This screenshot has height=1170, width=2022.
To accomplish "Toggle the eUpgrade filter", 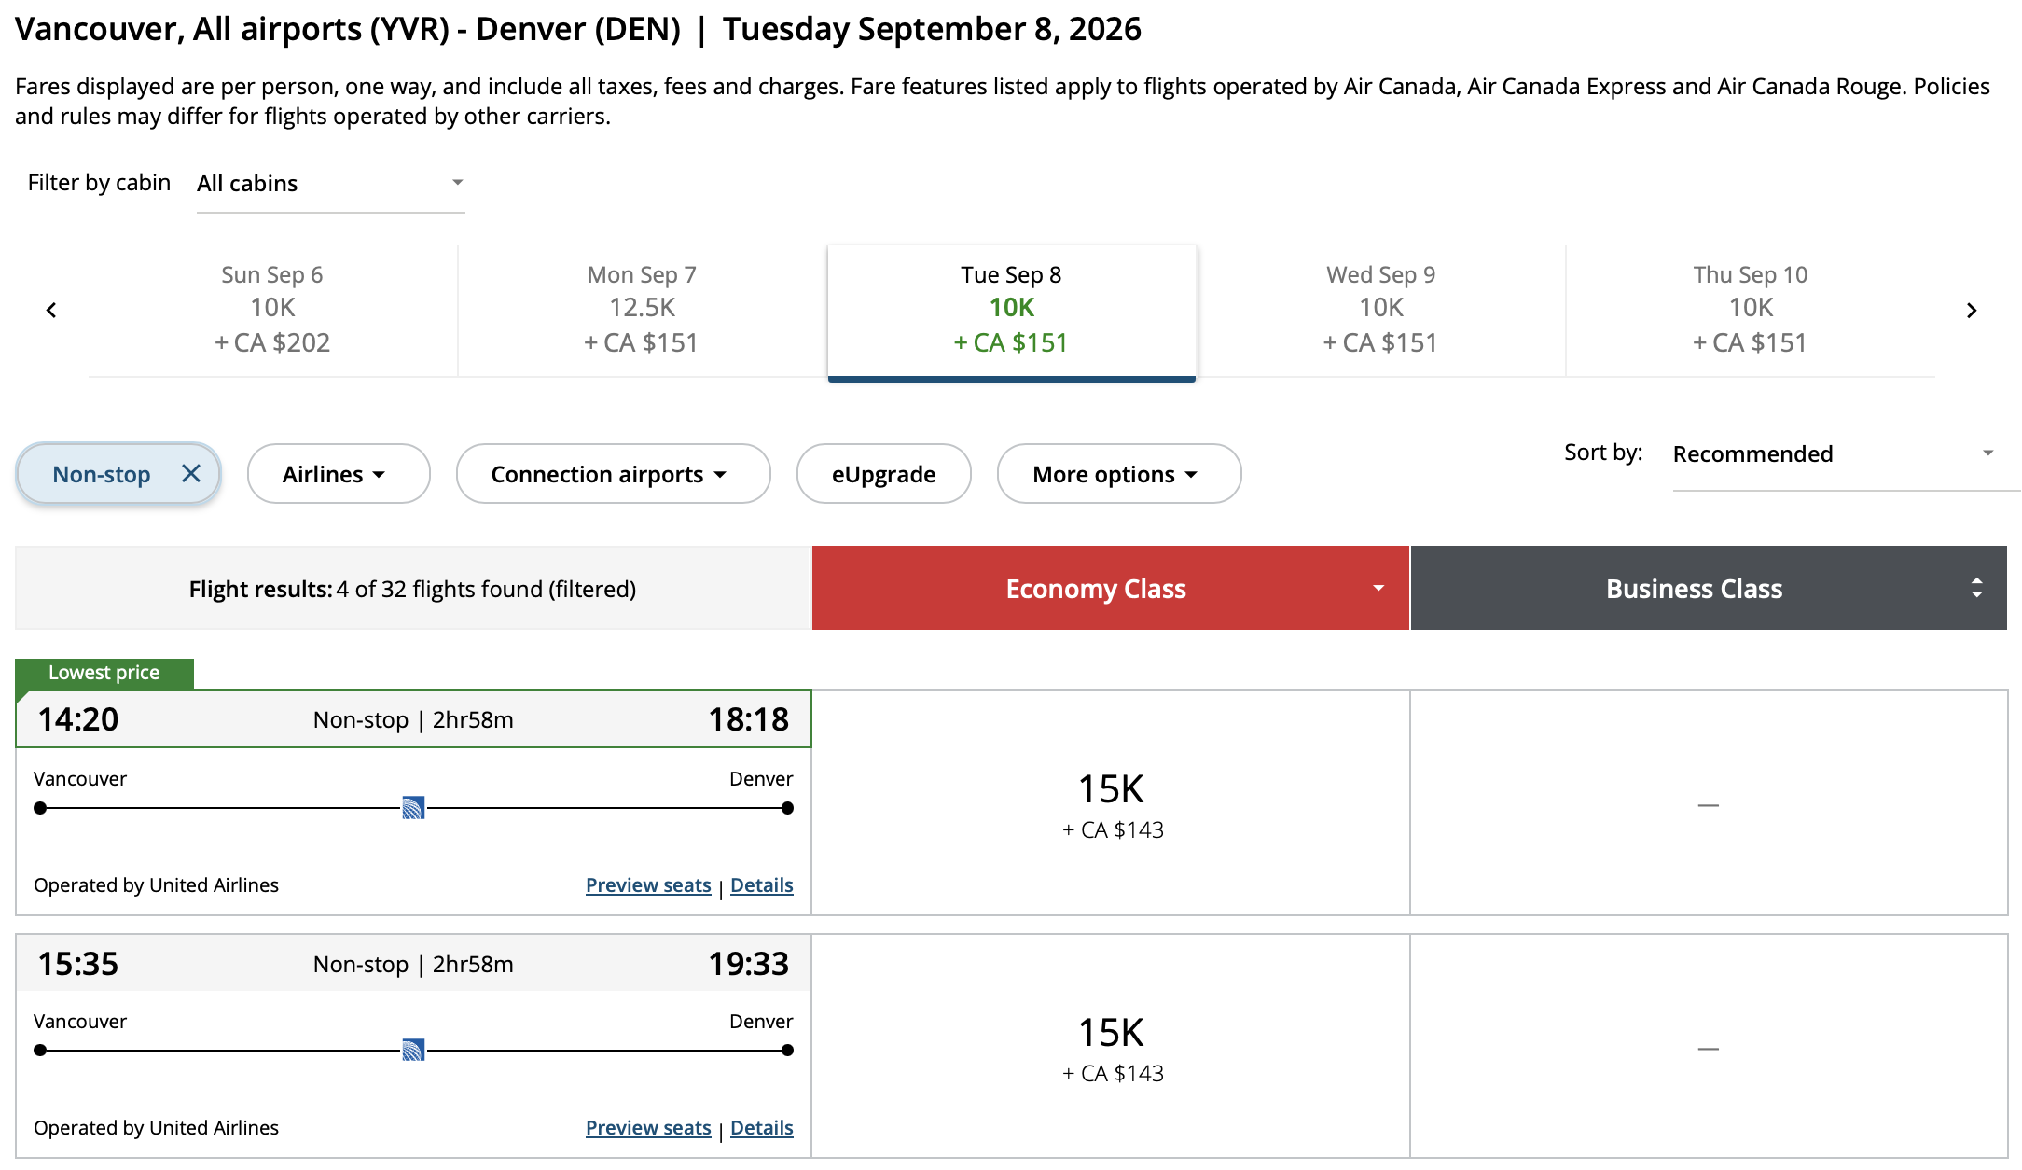I will pyautogui.click(x=883, y=474).
